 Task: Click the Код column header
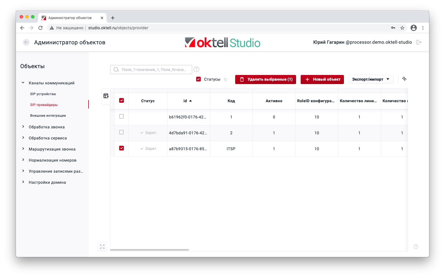(x=231, y=101)
